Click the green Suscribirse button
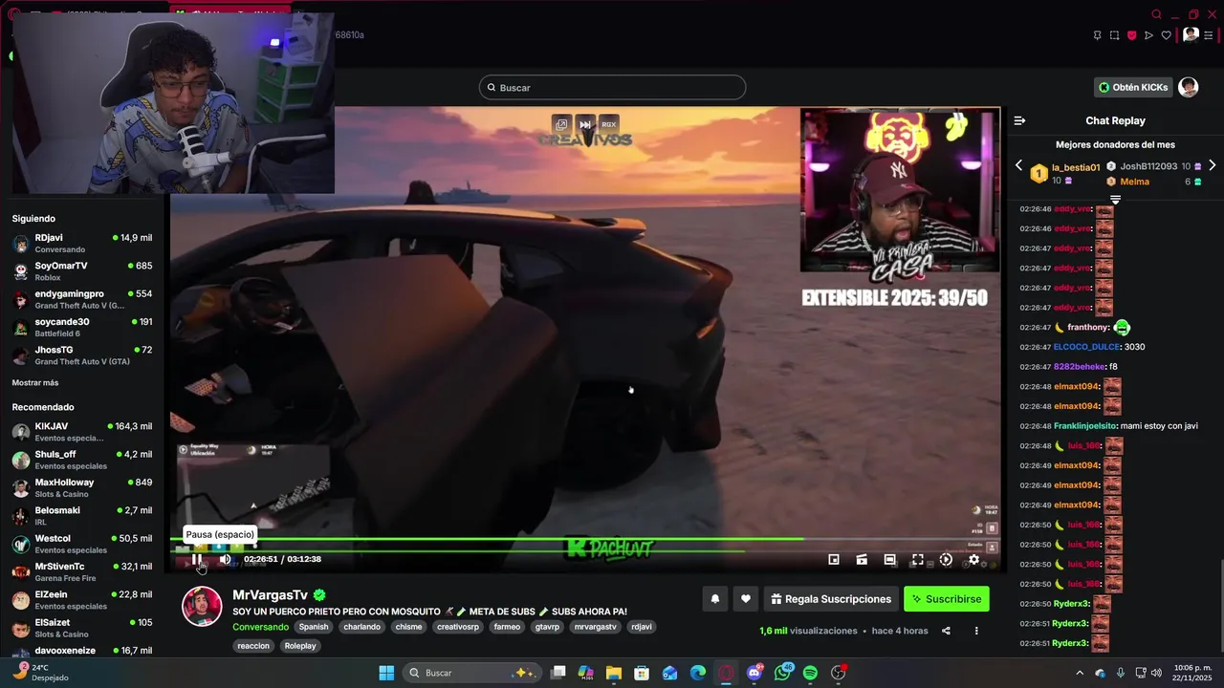The width and height of the screenshot is (1224, 688). [x=947, y=599]
